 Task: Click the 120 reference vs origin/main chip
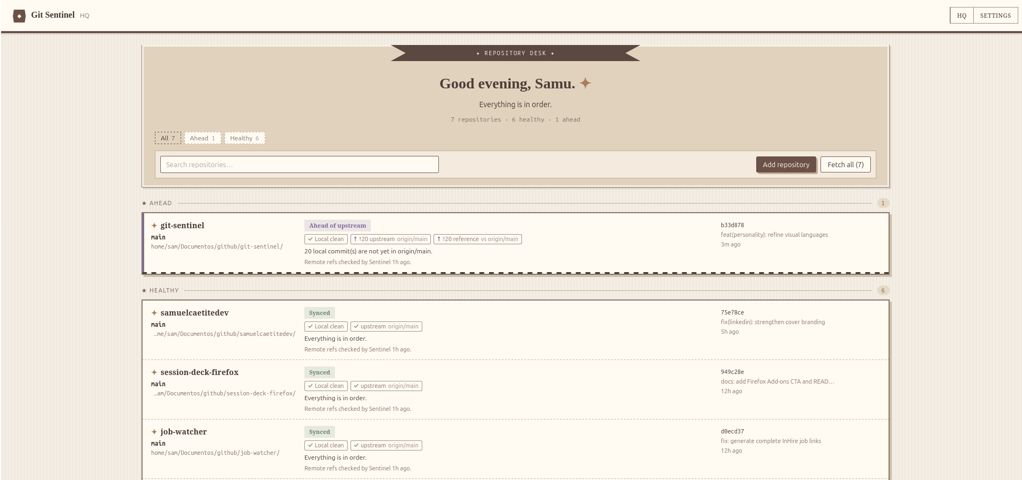click(x=478, y=239)
